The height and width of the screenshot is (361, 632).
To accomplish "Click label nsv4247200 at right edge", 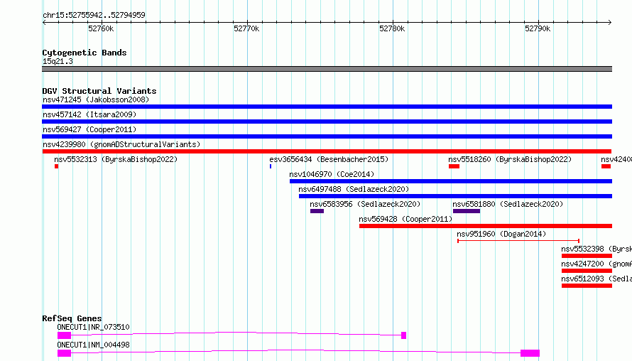I will pyautogui.click(x=596, y=264).
